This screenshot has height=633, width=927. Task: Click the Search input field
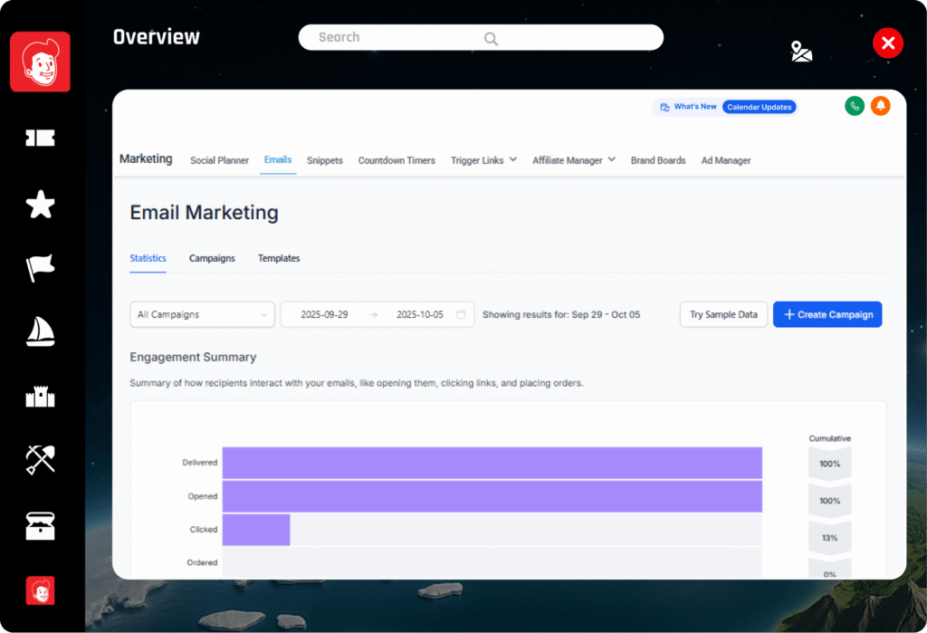[x=481, y=37]
